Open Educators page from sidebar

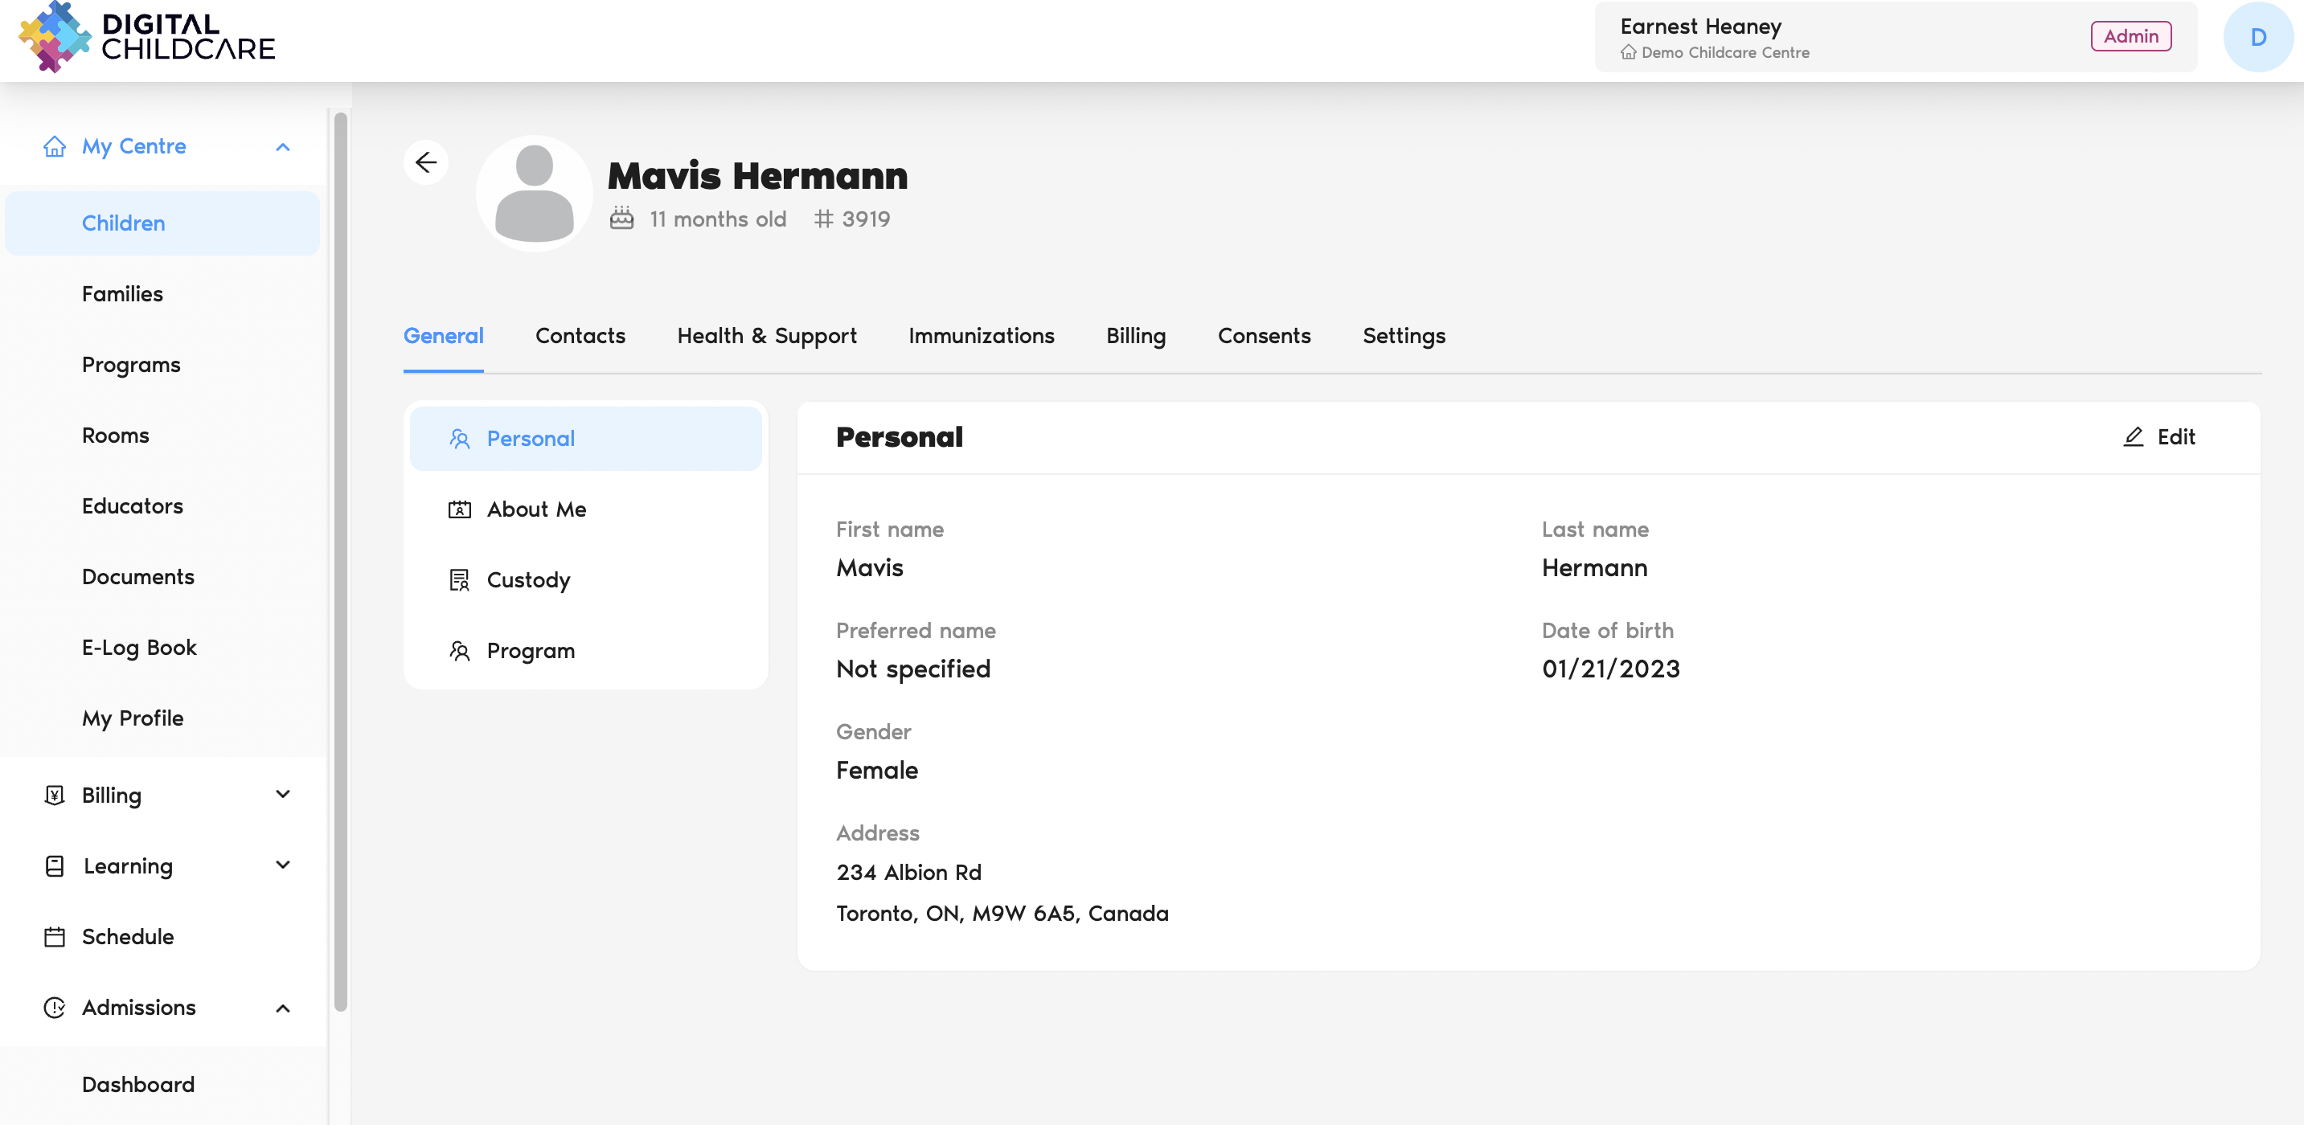(133, 506)
